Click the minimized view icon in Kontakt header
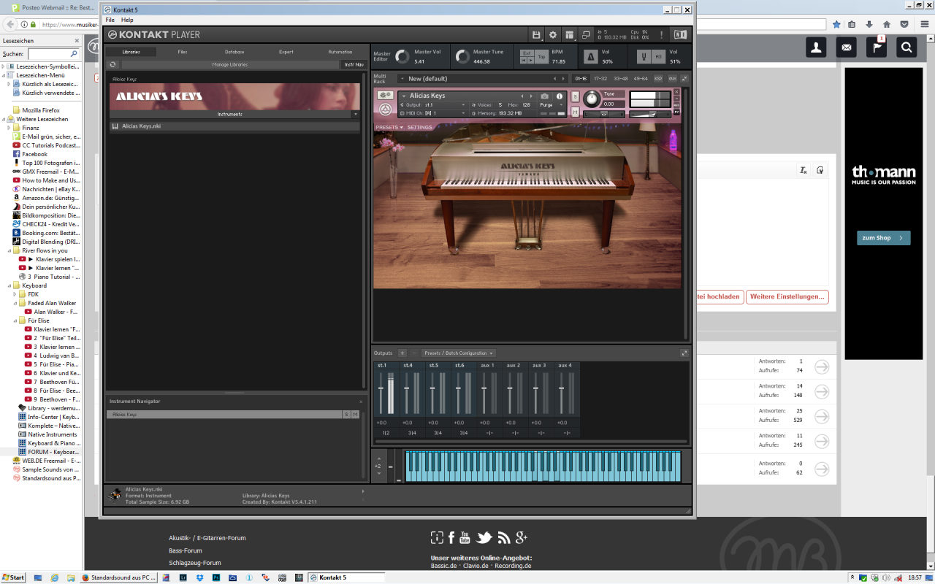 586,34
